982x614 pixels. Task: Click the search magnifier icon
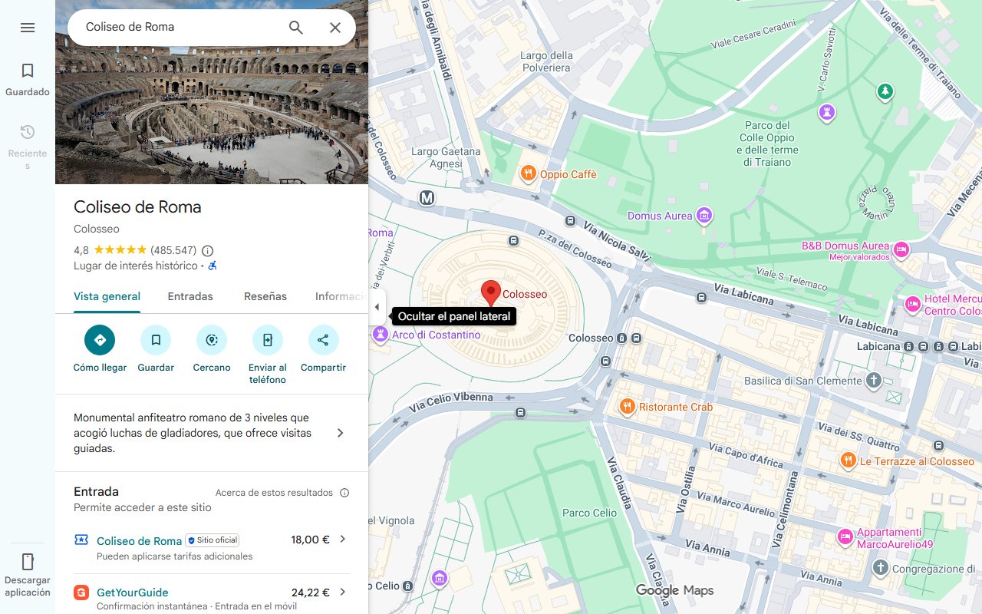(x=296, y=28)
